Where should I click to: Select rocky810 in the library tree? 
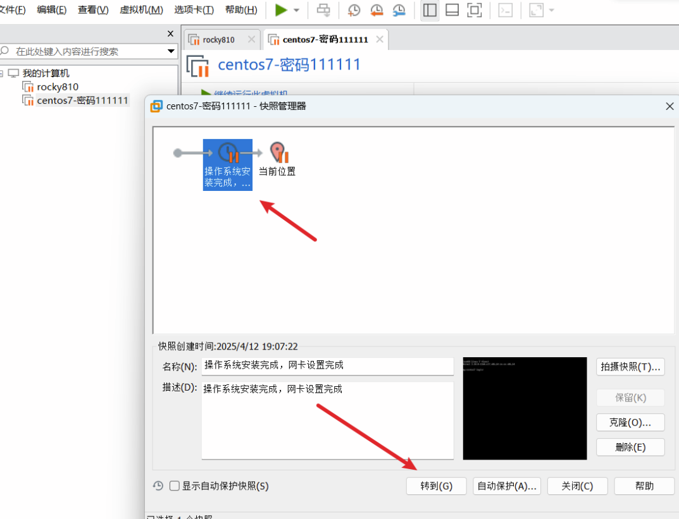click(x=58, y=87)
